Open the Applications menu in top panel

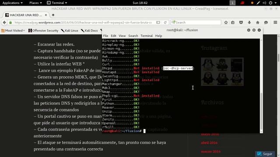[13, 3]
